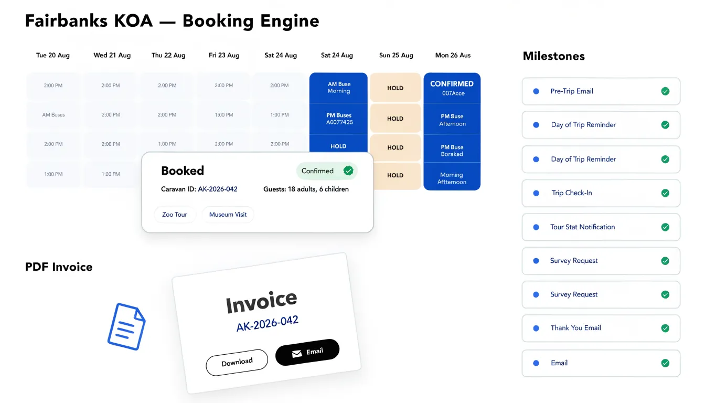The image size is (705, 403).
Task: Click the Confirmed status badge
Action: pyautogui.click(x=327, y=171)
